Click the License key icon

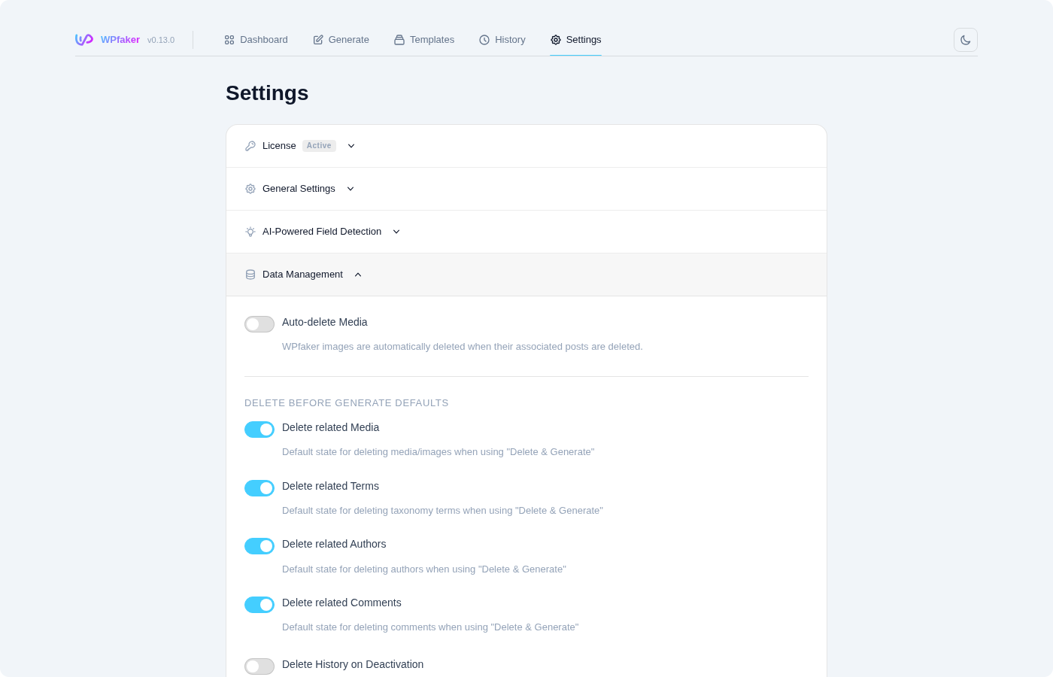[x=250, y=146]
